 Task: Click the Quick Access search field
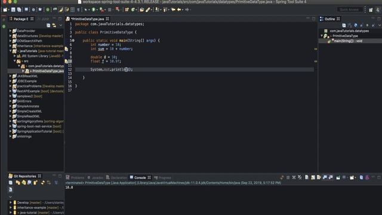(x=349, y=10)
